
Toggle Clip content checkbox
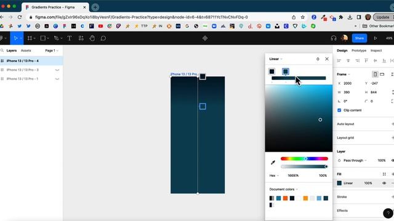[339, 110]
